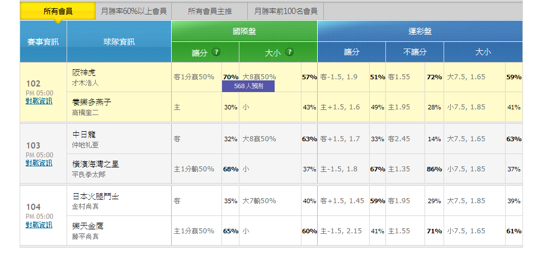Click team name 中日龍
This screenshot has width=542, height=264.
(84, 135)
